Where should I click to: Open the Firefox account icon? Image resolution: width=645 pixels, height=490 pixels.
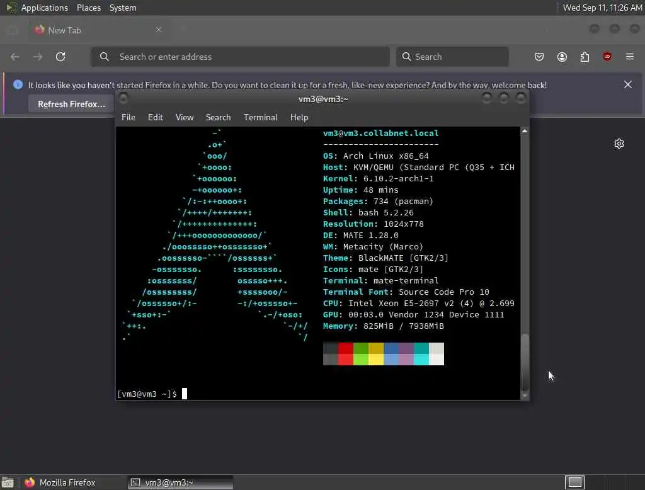click(x=562, y=57)
